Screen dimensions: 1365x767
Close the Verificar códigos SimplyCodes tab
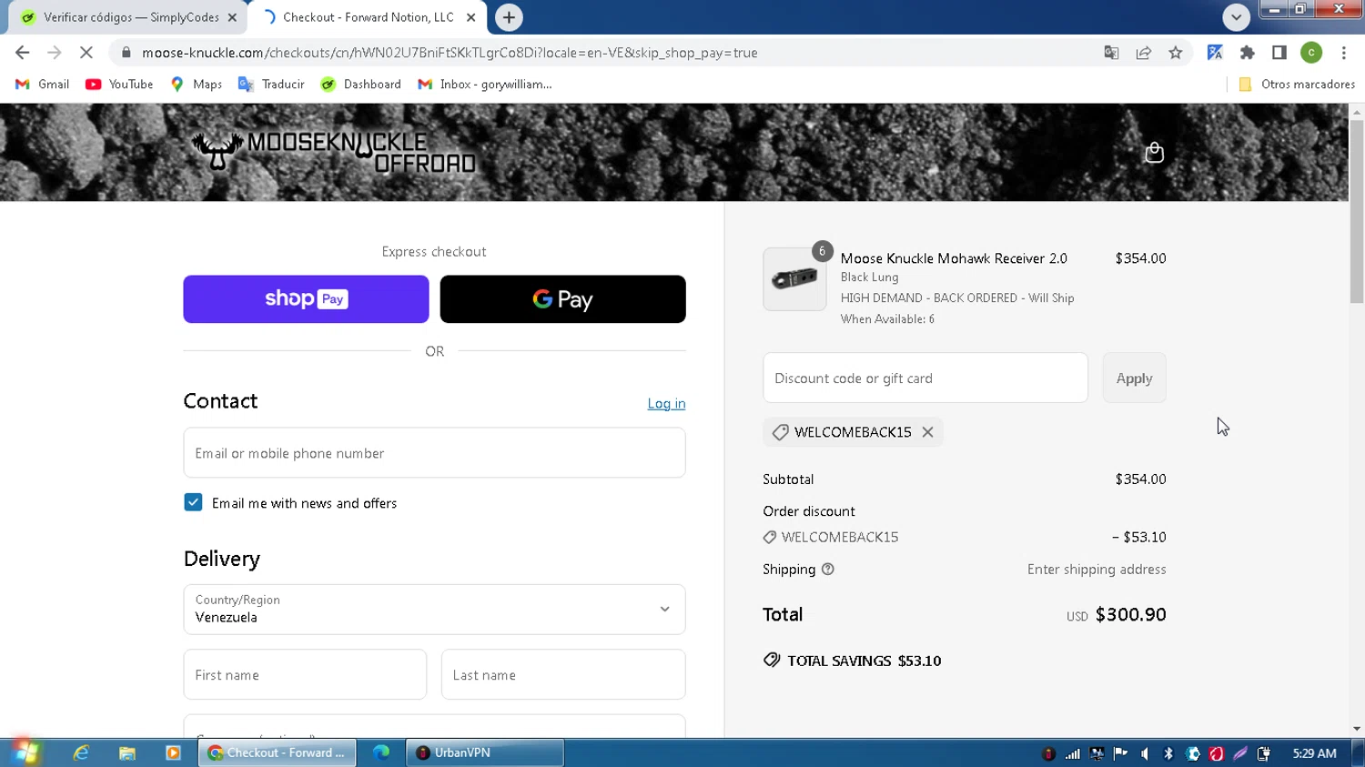tap(232, 17)
